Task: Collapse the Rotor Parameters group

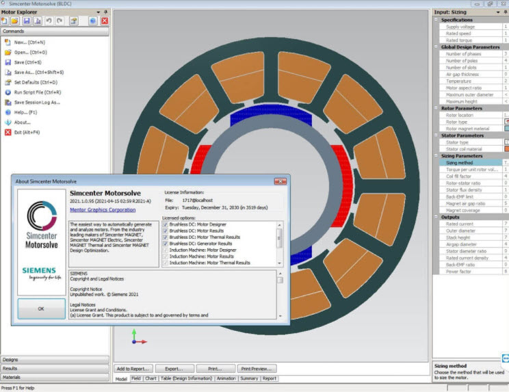Action: point(436,108)
